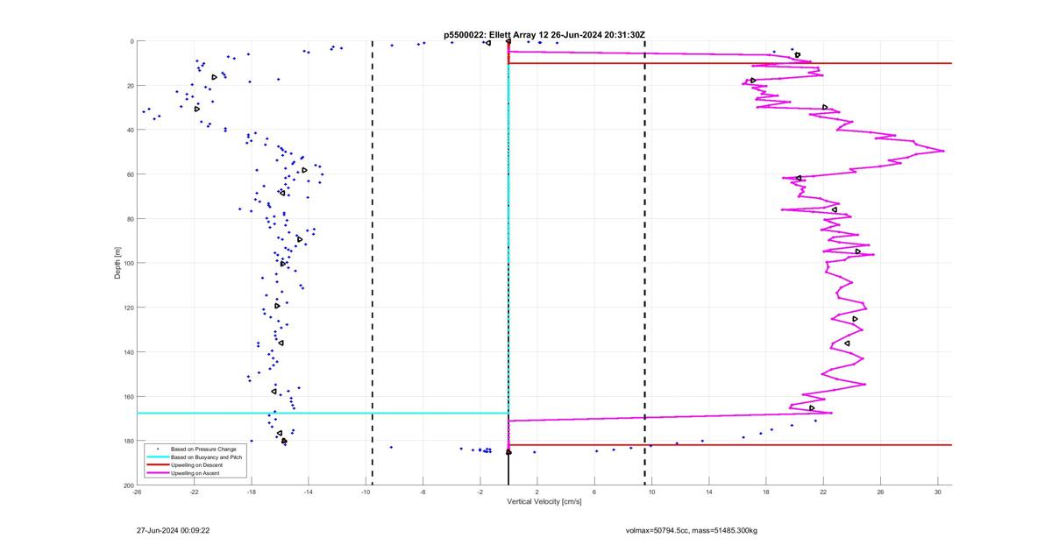Click velocity-axis positive tick label '10'
Screen dimensions: 1052x545
(651, 492)
